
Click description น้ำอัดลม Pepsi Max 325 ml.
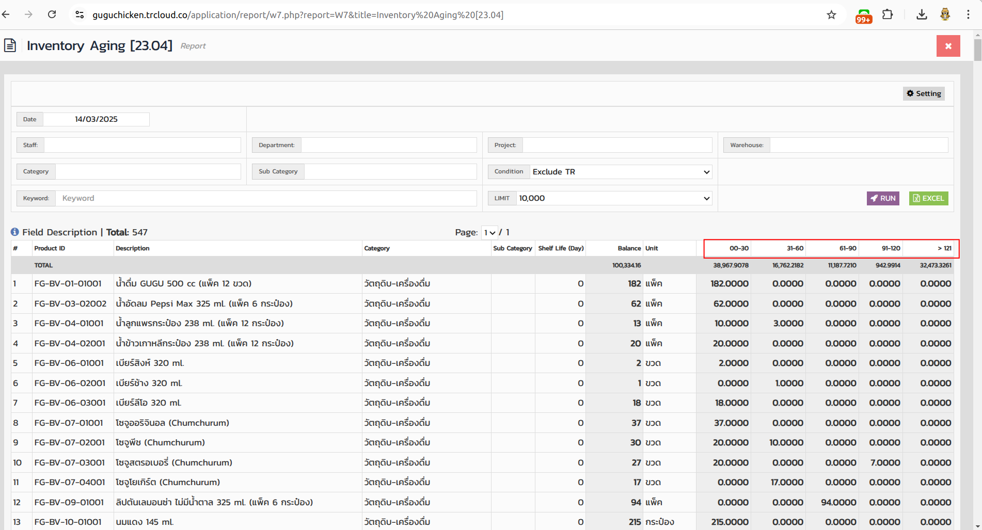[x=204, y=303]
